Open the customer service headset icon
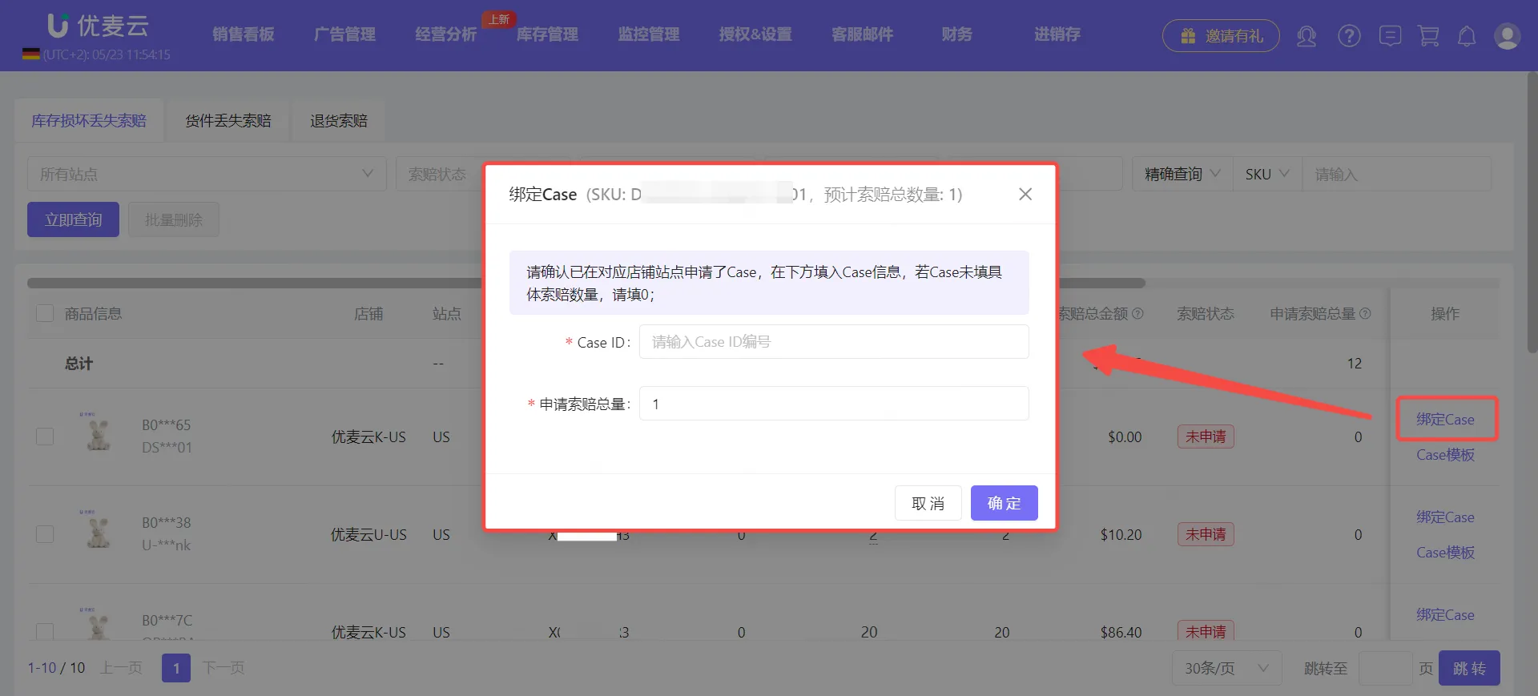This screenshot has height=696, width=1538. click(1306, 36)
